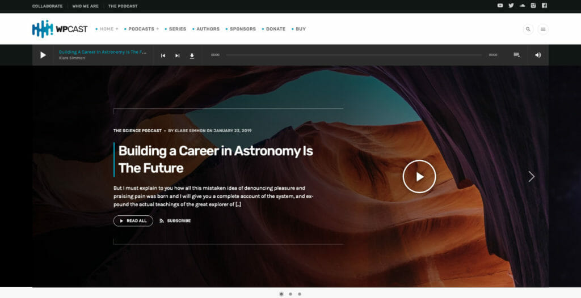
Task: Select the third slider dot
Action: (x=300, y=294)
